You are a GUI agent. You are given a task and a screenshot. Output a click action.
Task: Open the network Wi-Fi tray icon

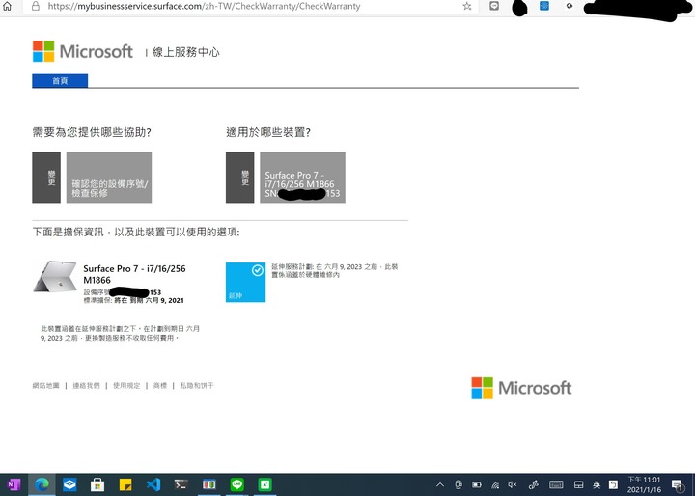pos(495,485)
